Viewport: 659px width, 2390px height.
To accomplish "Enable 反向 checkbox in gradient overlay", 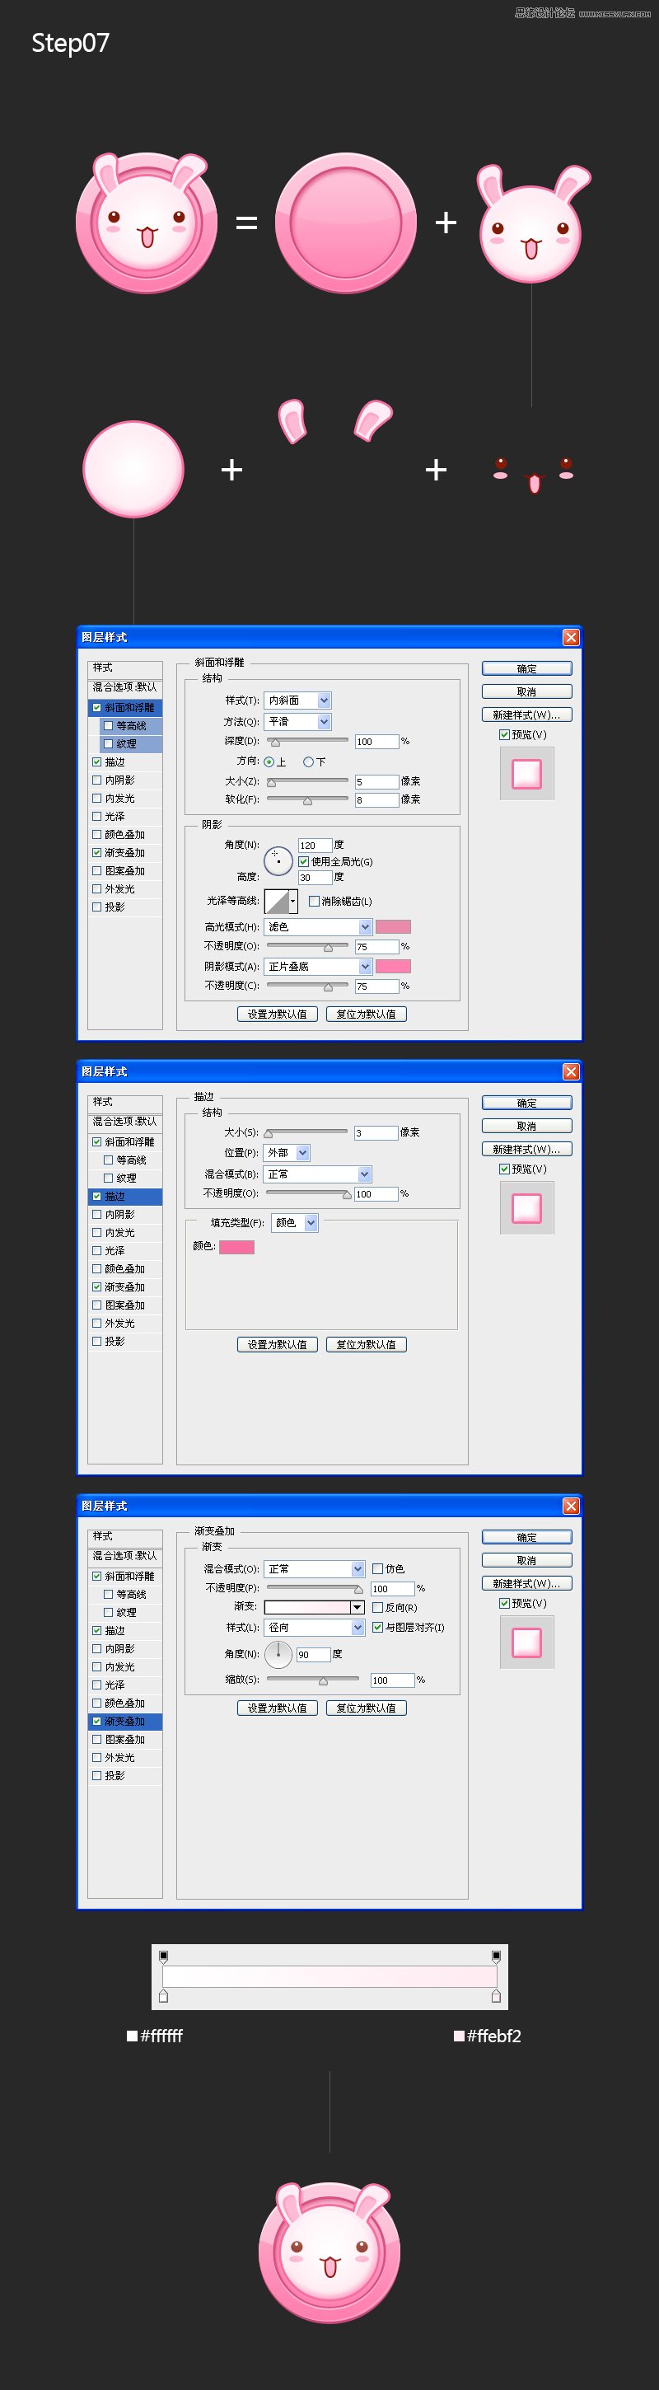I will click(377, 1608).
